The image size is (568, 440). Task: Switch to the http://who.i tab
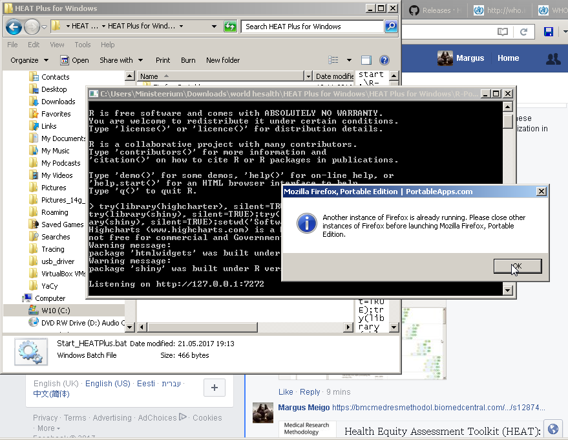(x=500, y=10)
